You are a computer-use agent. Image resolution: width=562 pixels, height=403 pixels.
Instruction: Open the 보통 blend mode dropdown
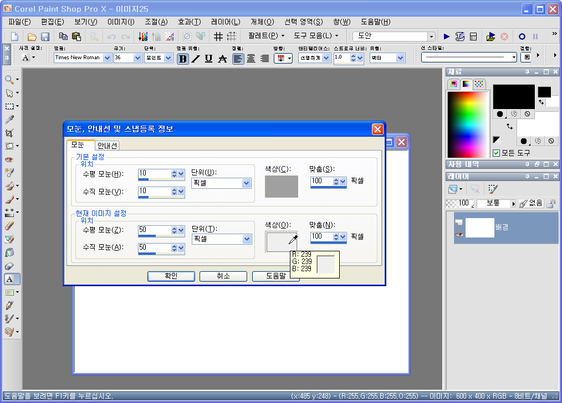click(x=513, y=204)
